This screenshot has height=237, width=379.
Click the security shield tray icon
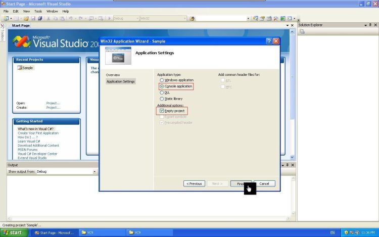tap(346, 232)
